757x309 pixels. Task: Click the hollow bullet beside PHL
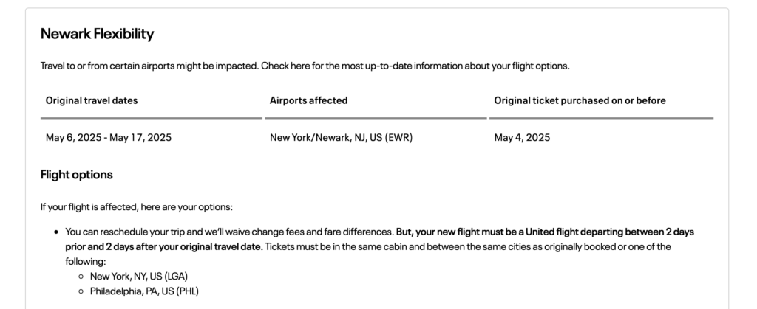click(81, 292)
